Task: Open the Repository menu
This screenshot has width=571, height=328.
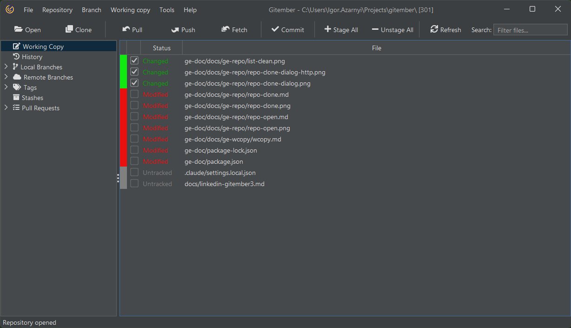Action: click(57, 10)
